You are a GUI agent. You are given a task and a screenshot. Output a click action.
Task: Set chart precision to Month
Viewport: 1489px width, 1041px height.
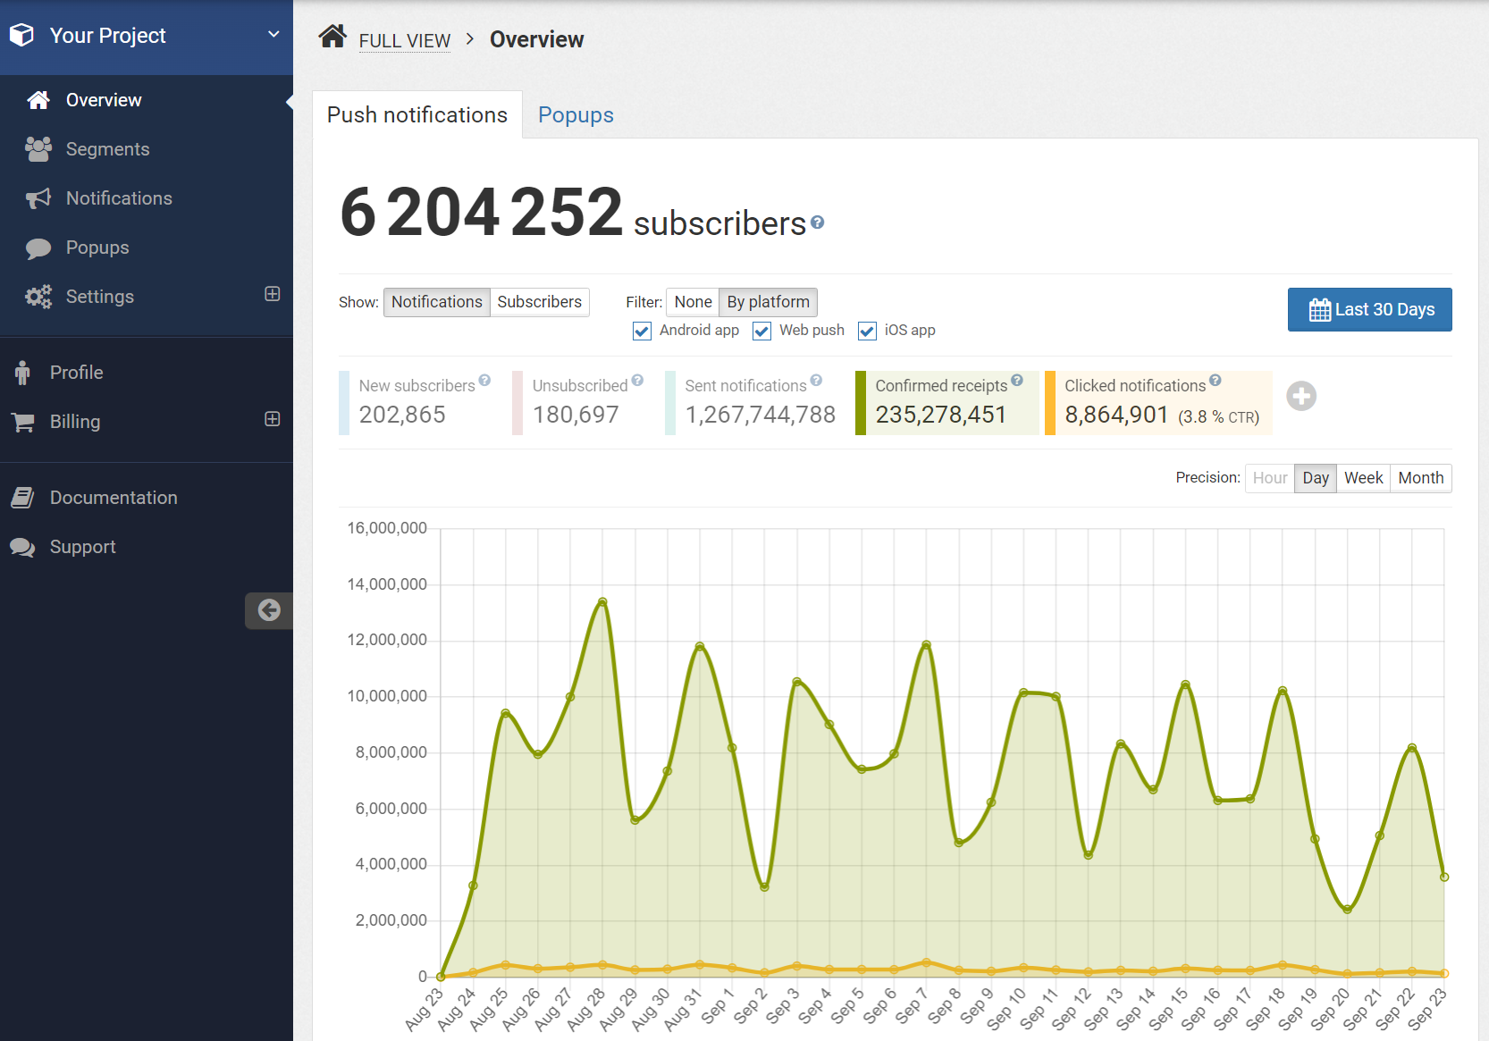[1421, 478]
